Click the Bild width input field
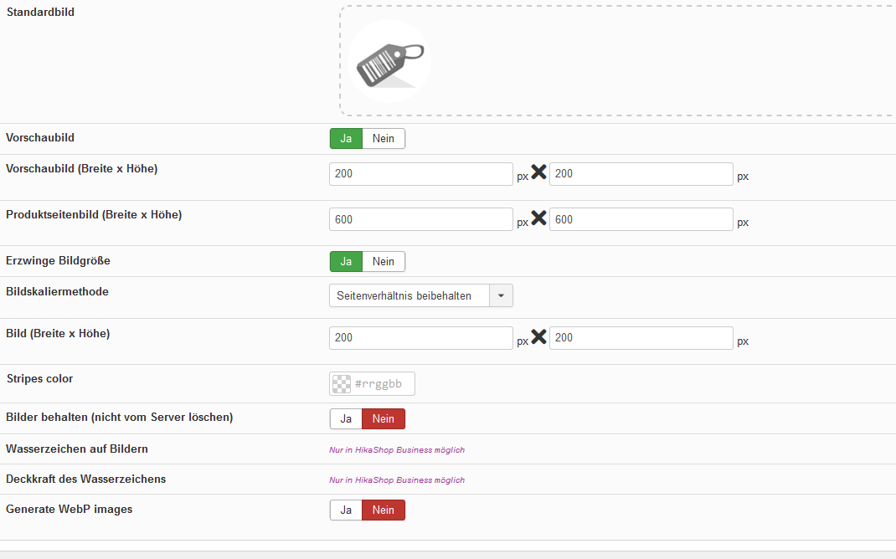The height and width of the screenshot is (559, 896). (x=420, y=338)
